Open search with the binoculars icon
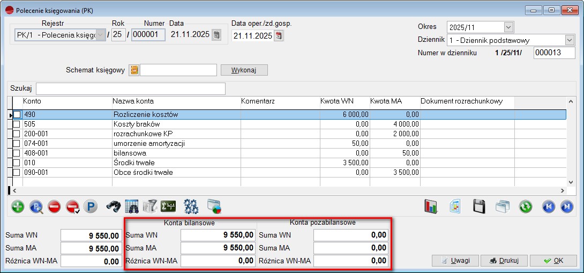 pos(113,206)
